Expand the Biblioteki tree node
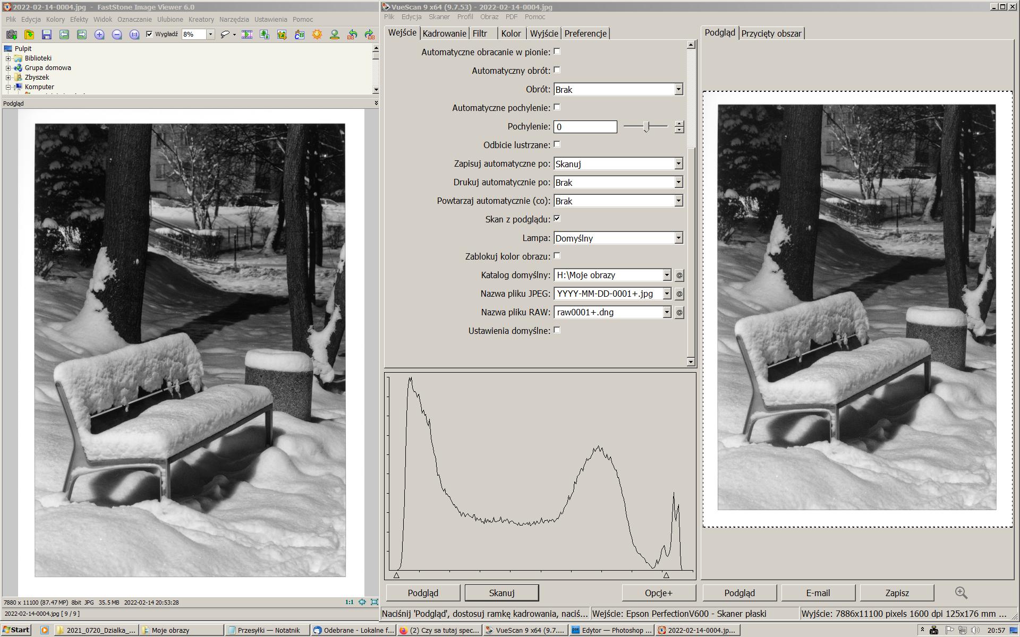Viewport: 1020px width, 637px height. 8,58
